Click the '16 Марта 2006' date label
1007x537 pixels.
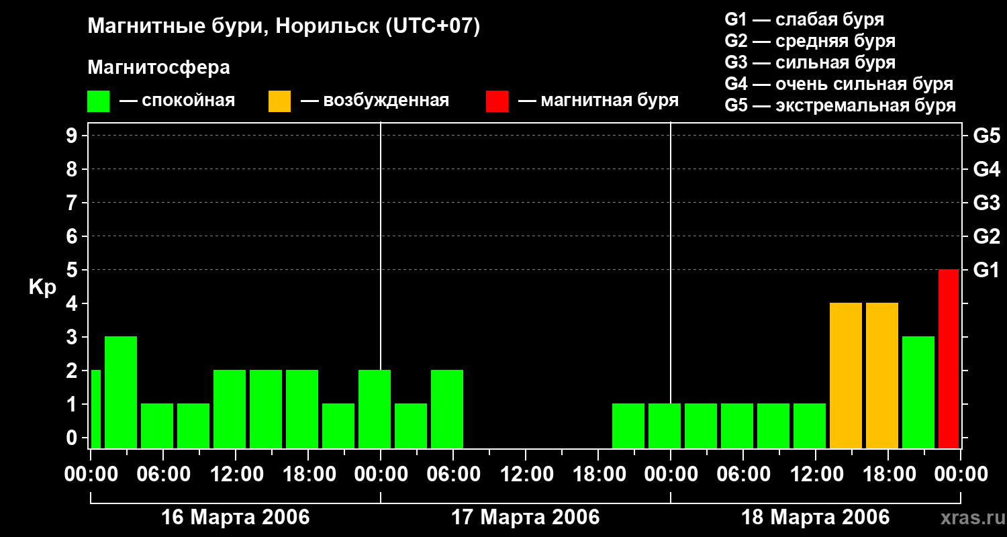click(x=236, y=518)
